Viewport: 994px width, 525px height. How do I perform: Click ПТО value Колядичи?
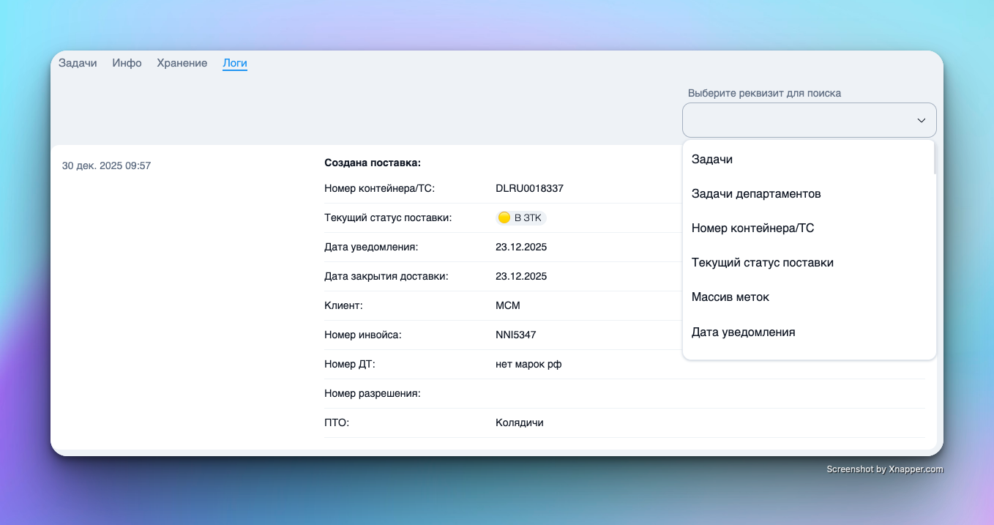click(520, 422)
